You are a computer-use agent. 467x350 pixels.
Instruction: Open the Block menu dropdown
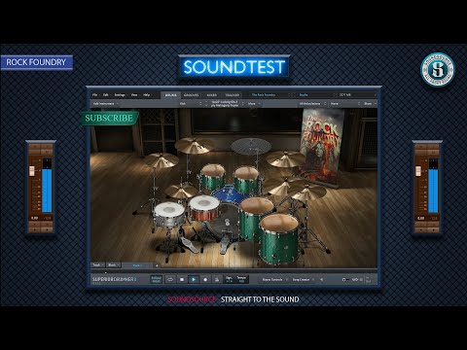tap(114, 265)
